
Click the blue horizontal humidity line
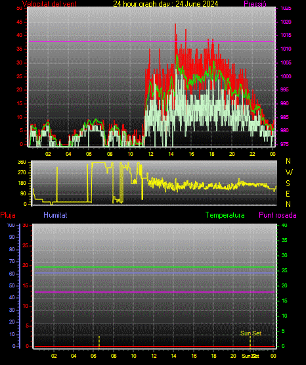(x=154, y=273)
